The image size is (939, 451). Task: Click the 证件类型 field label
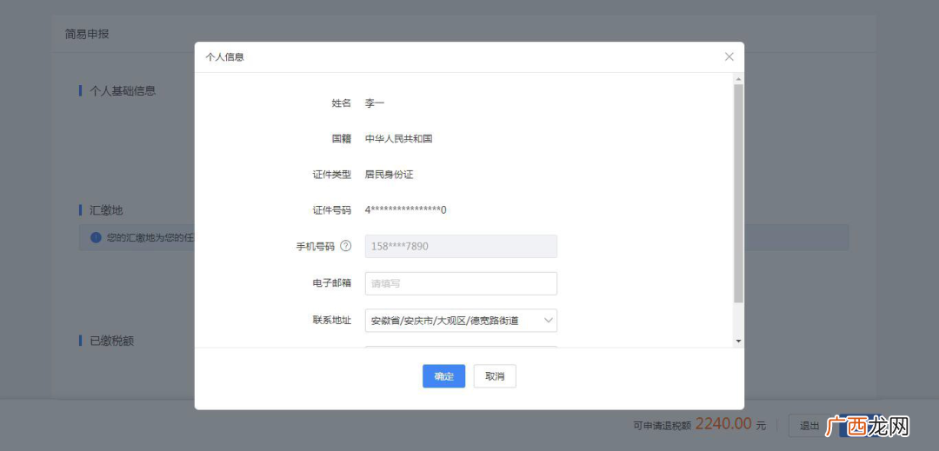[x=332, y=175]
